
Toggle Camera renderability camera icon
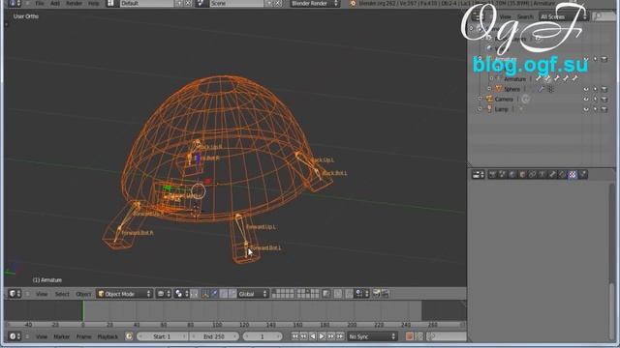(x=604, y=99)
